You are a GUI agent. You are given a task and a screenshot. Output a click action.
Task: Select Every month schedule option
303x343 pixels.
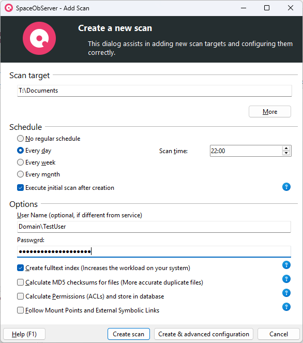tap(20, 174)
